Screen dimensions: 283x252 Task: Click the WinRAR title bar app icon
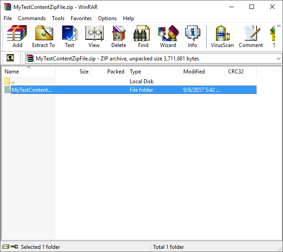pyautogui.click(x=8, y=7)
